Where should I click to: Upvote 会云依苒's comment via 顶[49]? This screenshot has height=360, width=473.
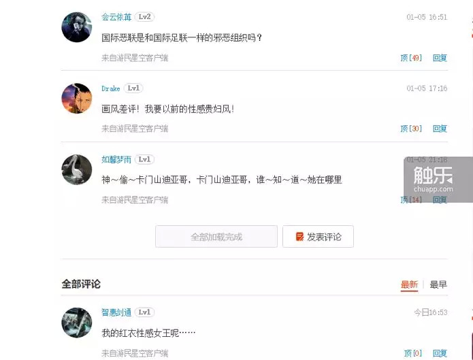tap(411, 58)
